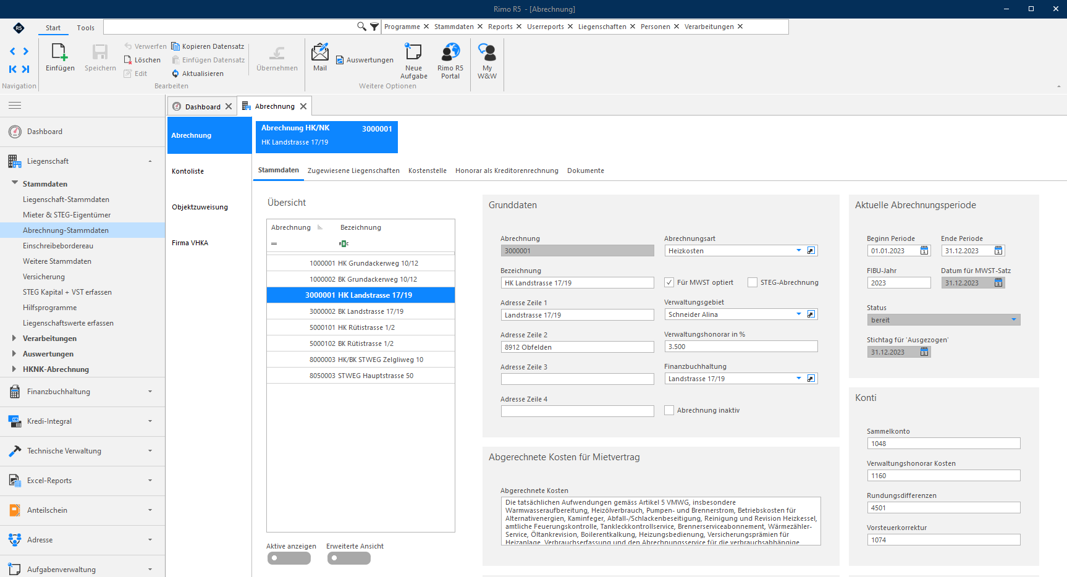This screenshot has width=1067, height=577.
Task: Expand the Auswertungen tree node
Action: click(14, 353)
